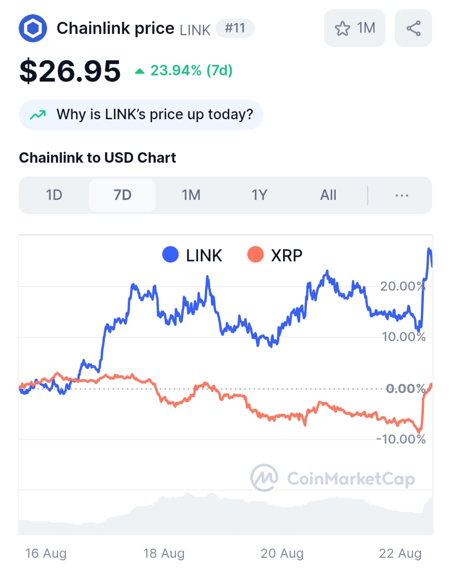Click the green price-up triangle
451x582 pixels.
pyautogui.click(x=139, y=71)
